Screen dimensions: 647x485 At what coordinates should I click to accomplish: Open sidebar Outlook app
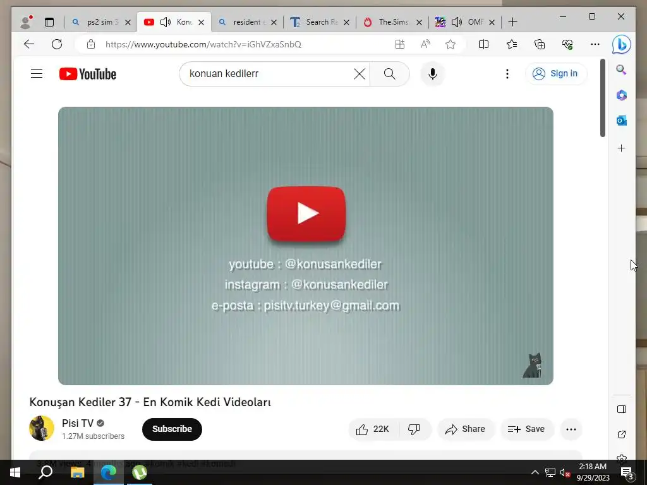622,121
